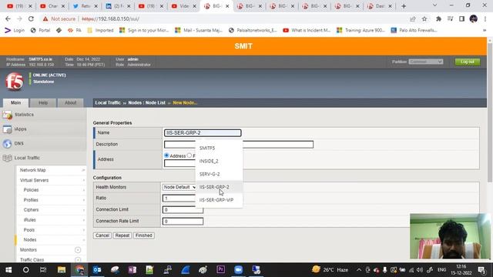
Task: Open OneNote from taskbar
Action: coord(132,270)
